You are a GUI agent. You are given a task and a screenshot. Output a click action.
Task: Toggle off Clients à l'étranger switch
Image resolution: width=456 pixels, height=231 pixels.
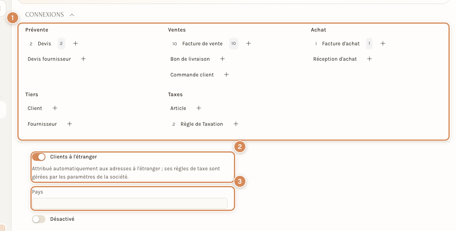tap(39, 157)
